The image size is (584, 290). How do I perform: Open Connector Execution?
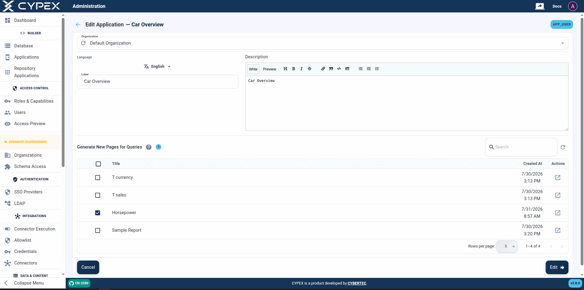(x=30, y=229)
